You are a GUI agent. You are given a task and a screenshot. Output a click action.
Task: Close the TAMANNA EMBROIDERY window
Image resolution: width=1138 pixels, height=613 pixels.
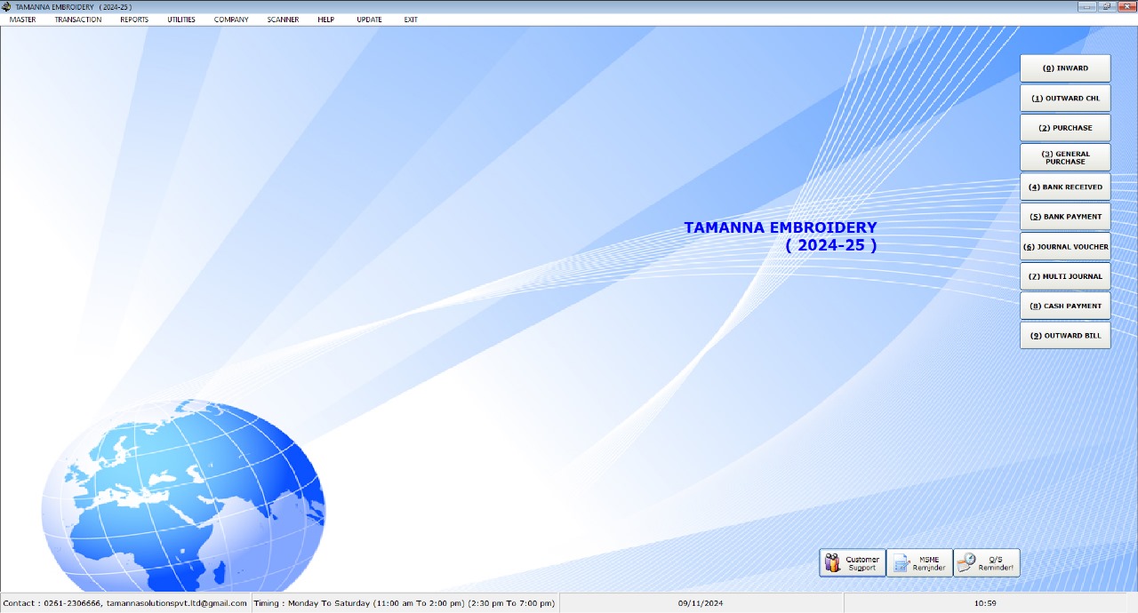1126,6
